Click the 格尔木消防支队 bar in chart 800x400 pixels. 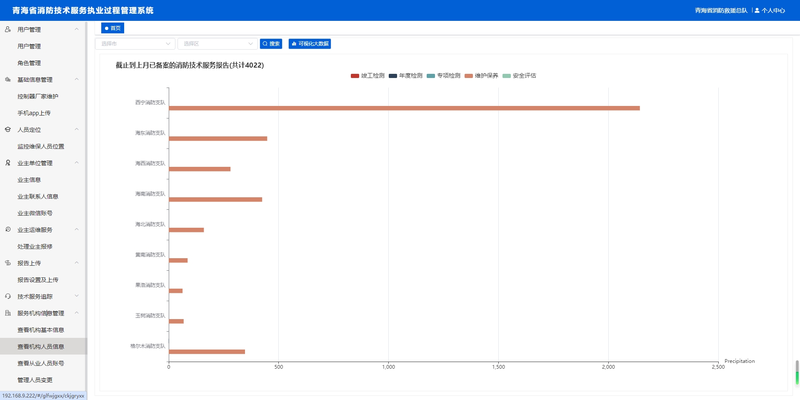(207, 352)
